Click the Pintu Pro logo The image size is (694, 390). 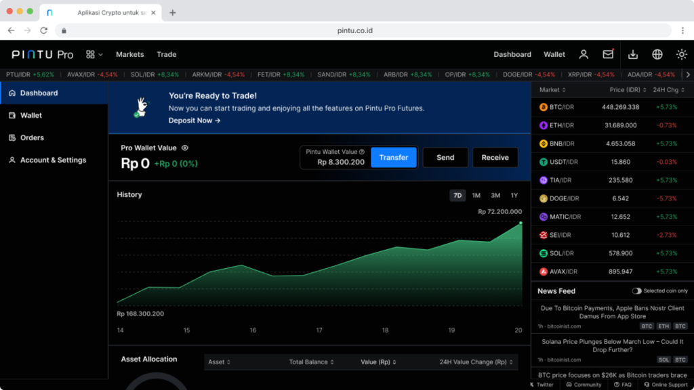43,54
